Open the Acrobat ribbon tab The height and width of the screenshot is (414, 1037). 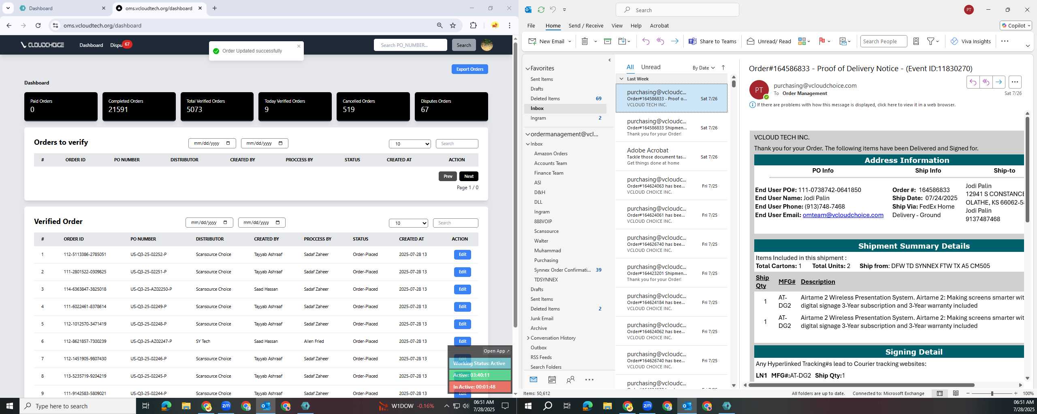click(659, 25)
